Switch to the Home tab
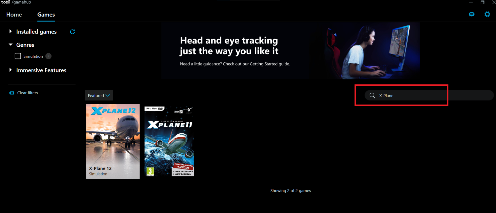496x213 pixels. pos(14,15)
